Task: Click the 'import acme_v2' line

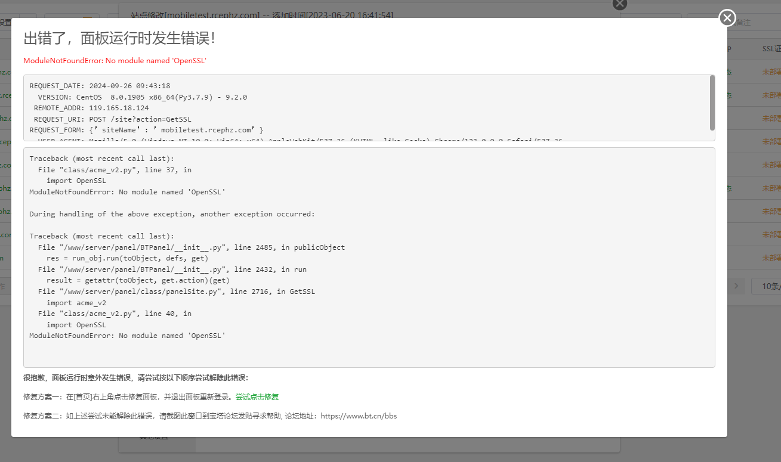Action: click(x=76, y=303)
